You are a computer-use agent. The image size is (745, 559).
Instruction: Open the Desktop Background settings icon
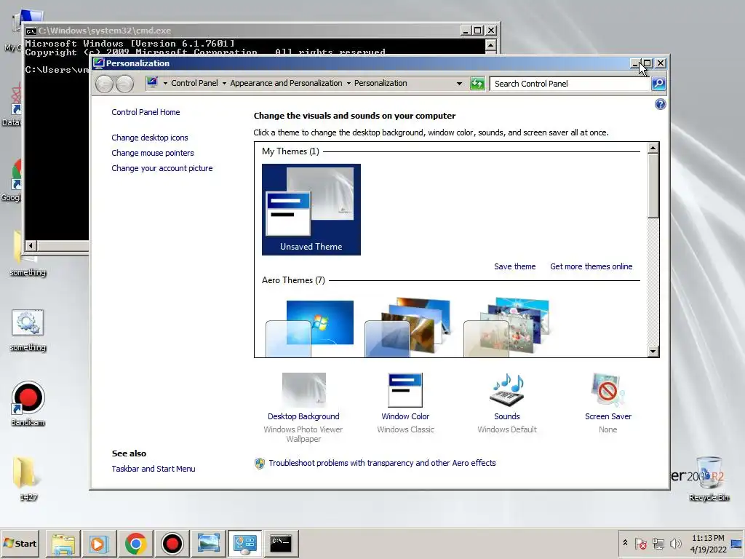click(x=303, y=390)
